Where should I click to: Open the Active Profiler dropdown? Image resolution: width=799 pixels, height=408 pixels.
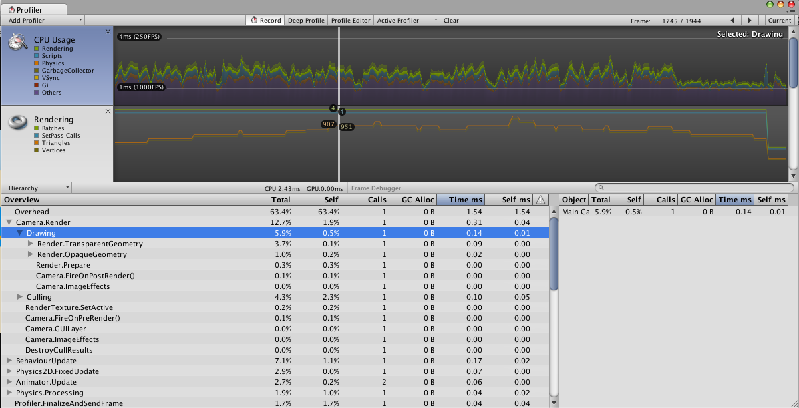(406, 20)
